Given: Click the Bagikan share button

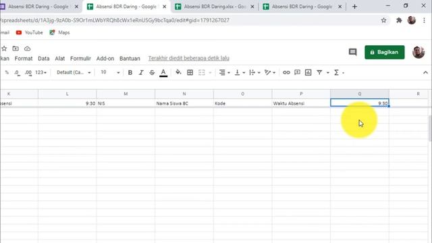Looking at the screenshot, I should [x=385, y=52].
